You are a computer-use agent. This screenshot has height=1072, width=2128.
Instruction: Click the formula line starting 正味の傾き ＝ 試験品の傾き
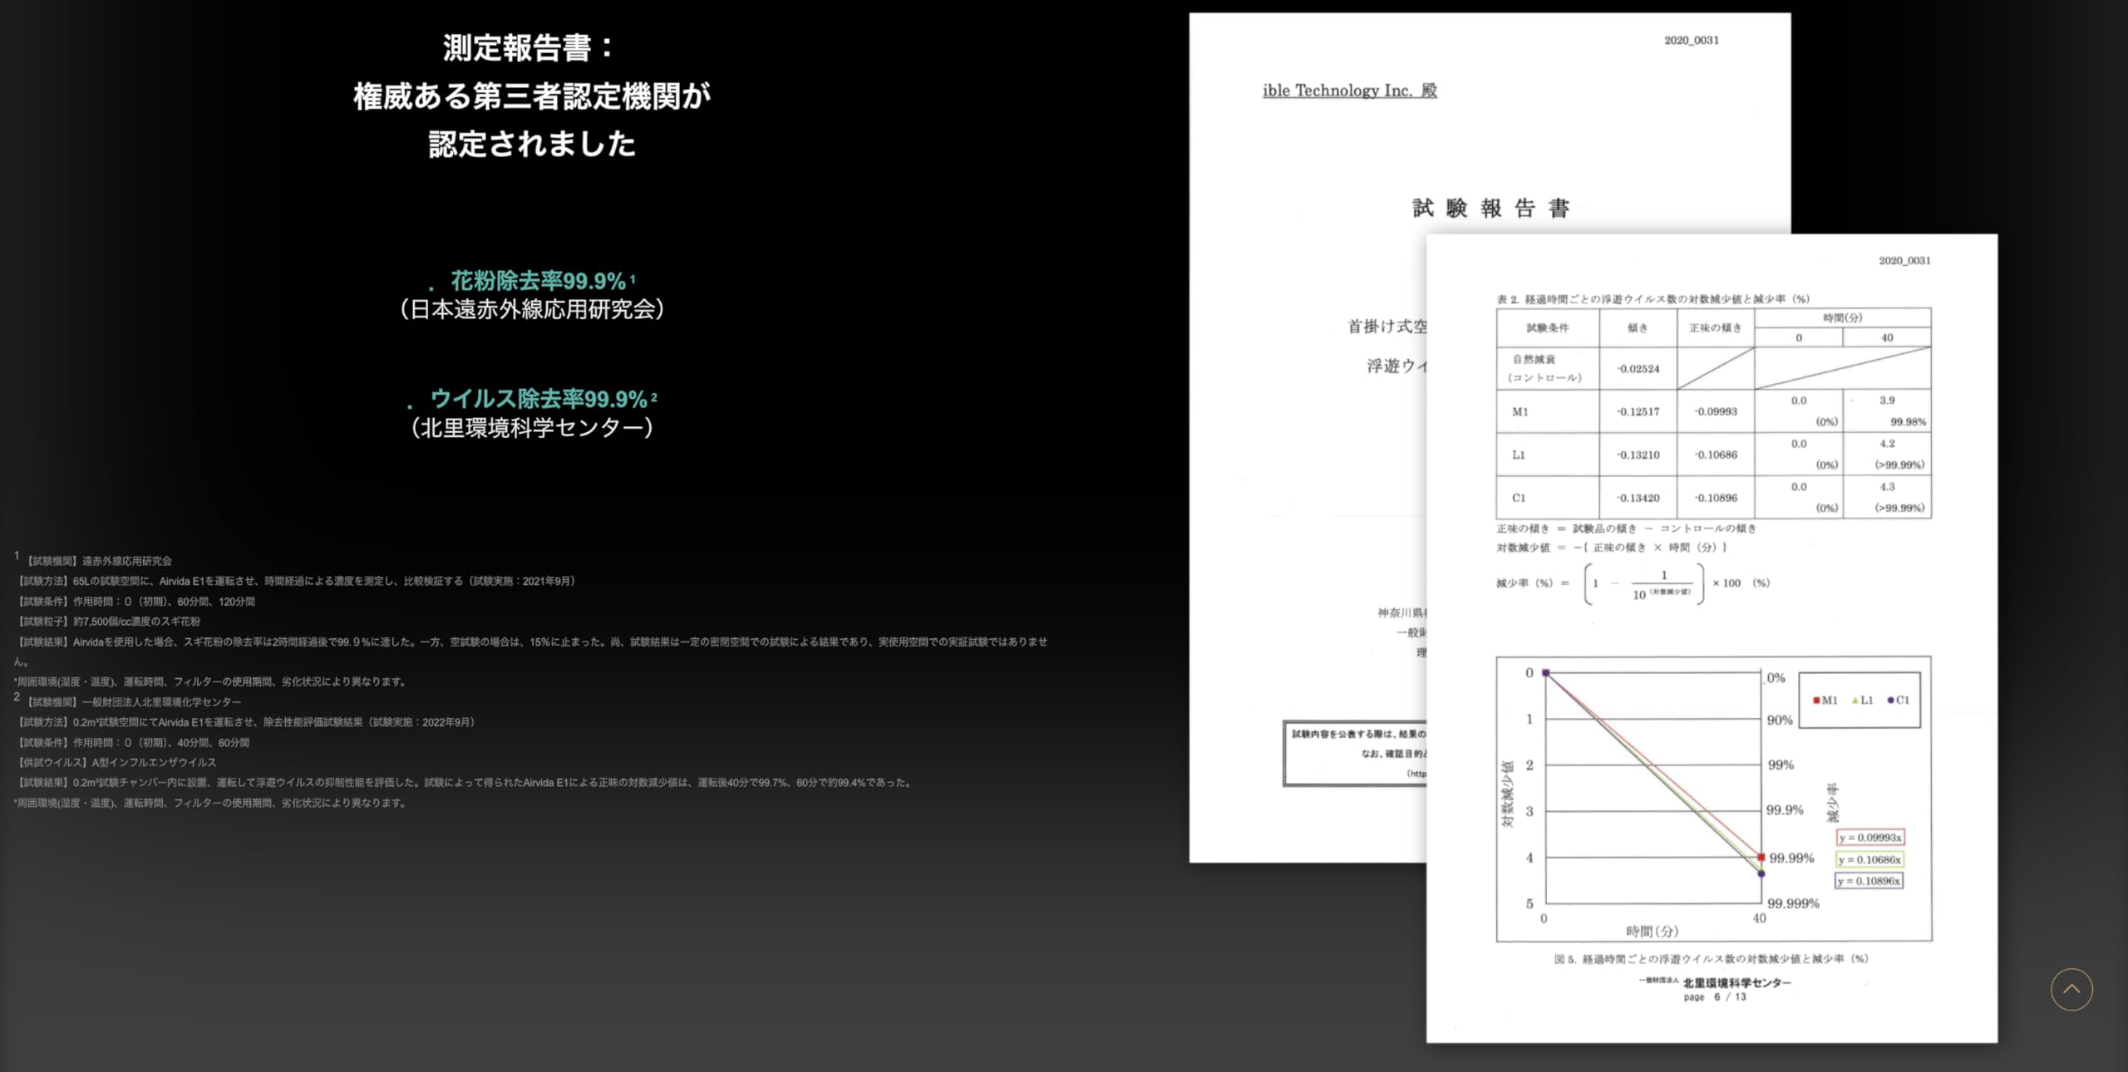pos(1626,529)
